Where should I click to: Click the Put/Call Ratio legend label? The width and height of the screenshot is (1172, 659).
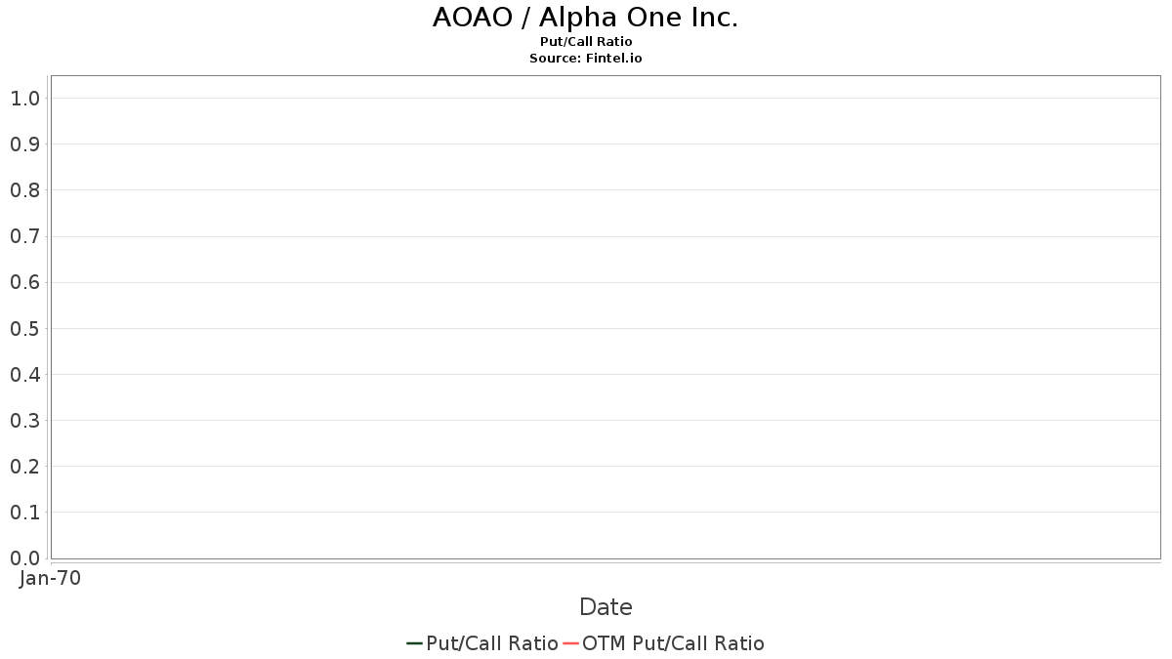(491, 643)
